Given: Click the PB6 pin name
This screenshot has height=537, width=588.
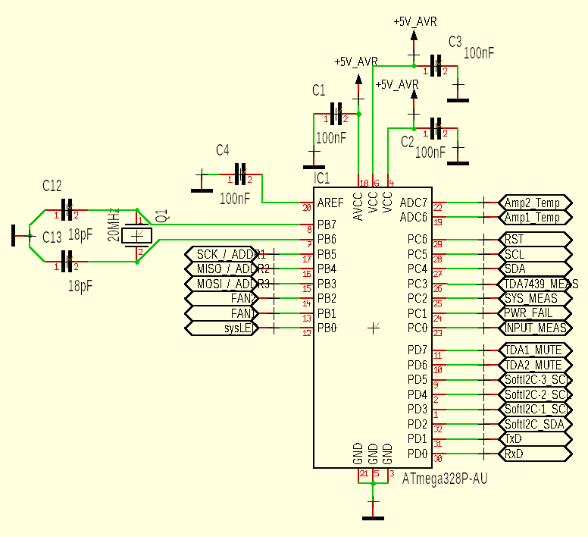Looking at the screenshot, I should pyautogui.click(x=327, y=240).
